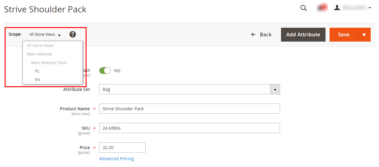Click the Back button

[x=261, y=35]
